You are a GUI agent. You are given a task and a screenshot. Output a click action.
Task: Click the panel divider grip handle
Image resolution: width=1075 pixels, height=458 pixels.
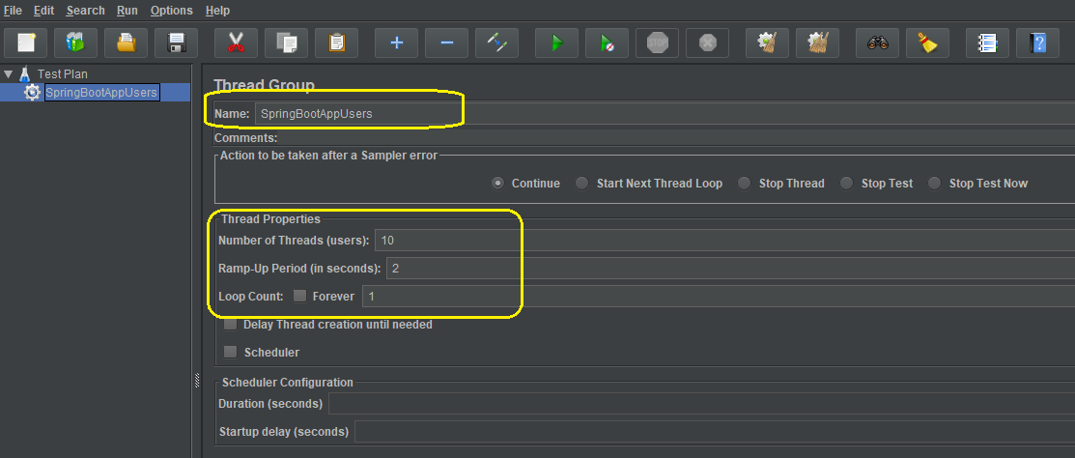[x=197, y=380]
